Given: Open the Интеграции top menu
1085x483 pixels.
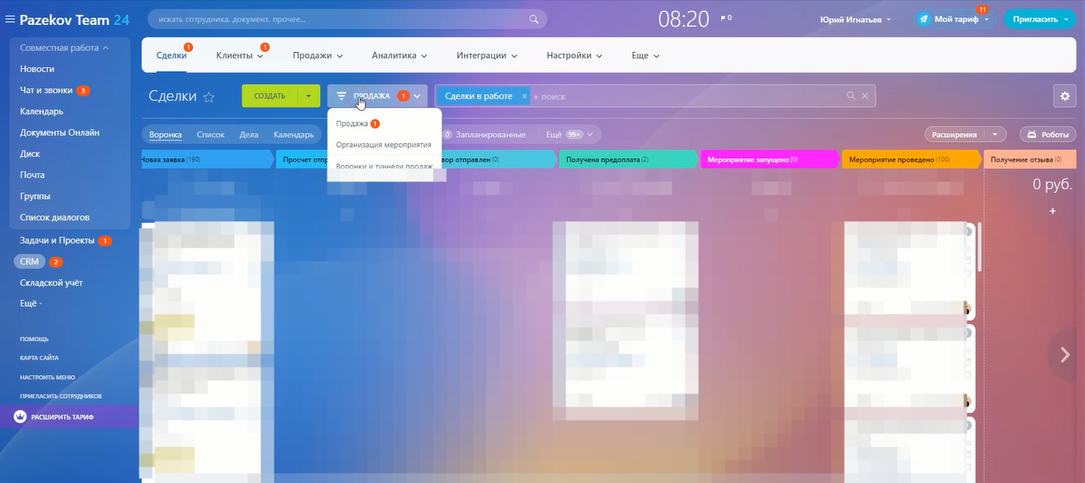Looking at the screenshot, I should tap(487, 56).
